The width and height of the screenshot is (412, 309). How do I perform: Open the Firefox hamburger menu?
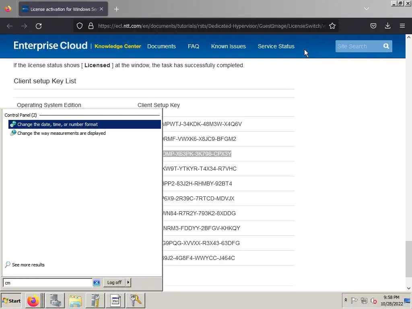tap(402, 26)
